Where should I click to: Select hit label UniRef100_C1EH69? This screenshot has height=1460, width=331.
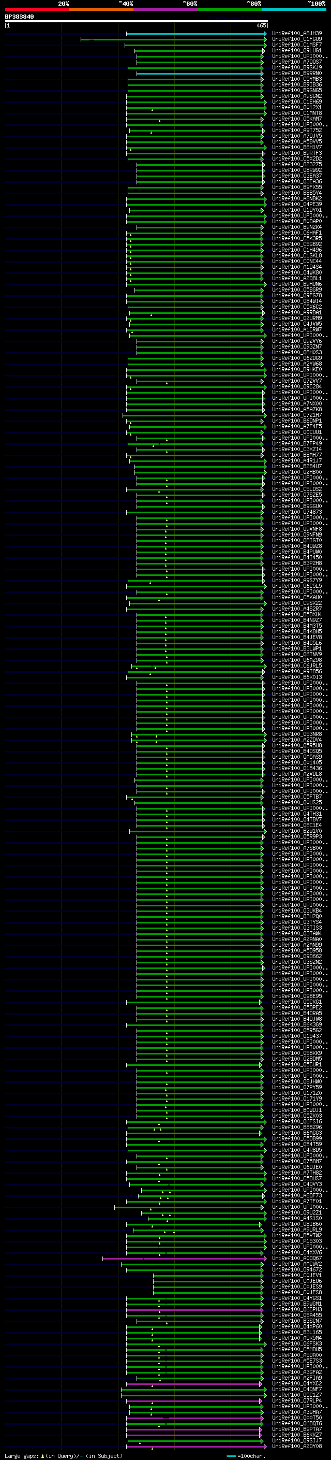tap(297, 102)
